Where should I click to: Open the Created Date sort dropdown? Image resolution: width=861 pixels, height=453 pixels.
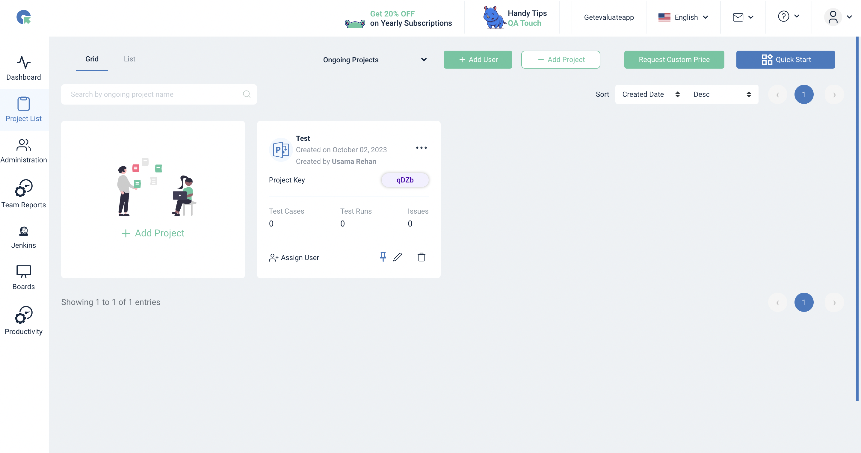pyautogui.click(x=650, y=94)
